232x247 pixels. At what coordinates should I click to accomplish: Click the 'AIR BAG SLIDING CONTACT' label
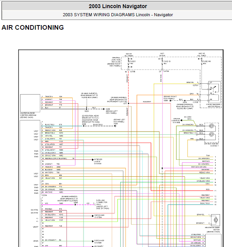click(212, 145)
